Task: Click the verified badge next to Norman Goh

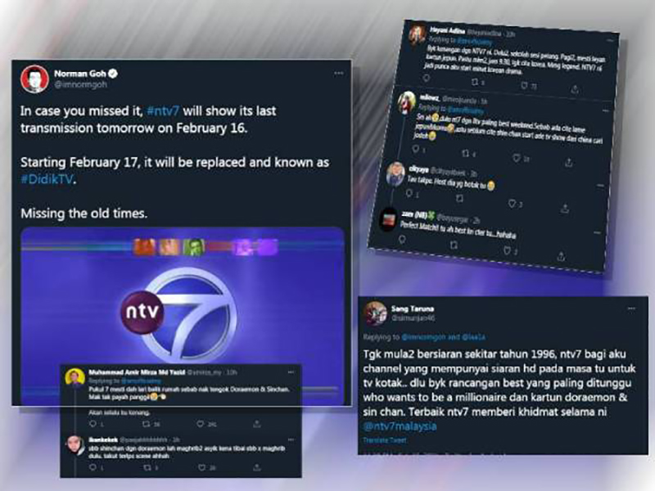Action: pos(113,74)
